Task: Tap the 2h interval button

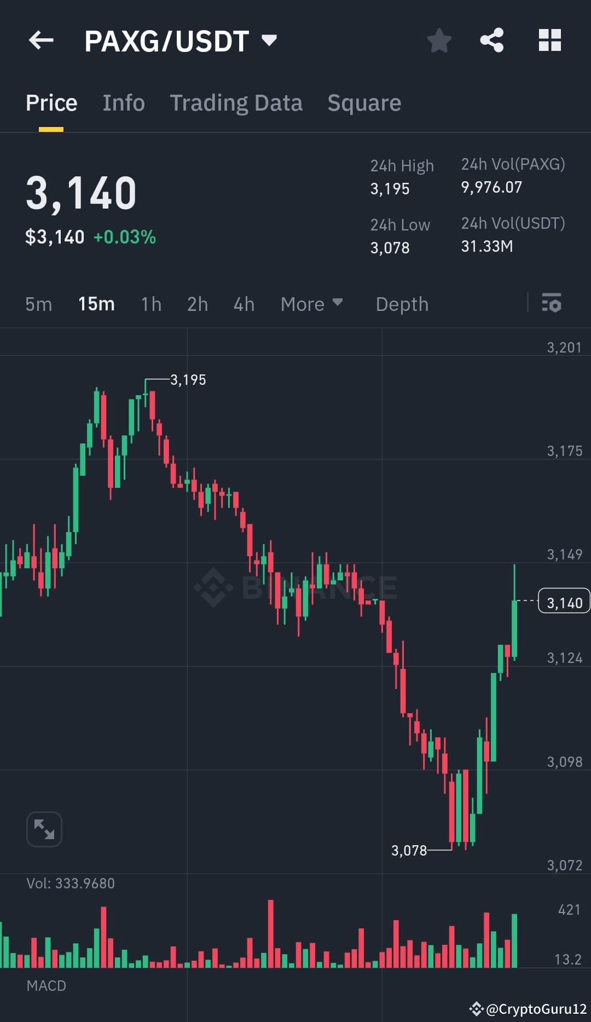Action: tap(197, 304)
